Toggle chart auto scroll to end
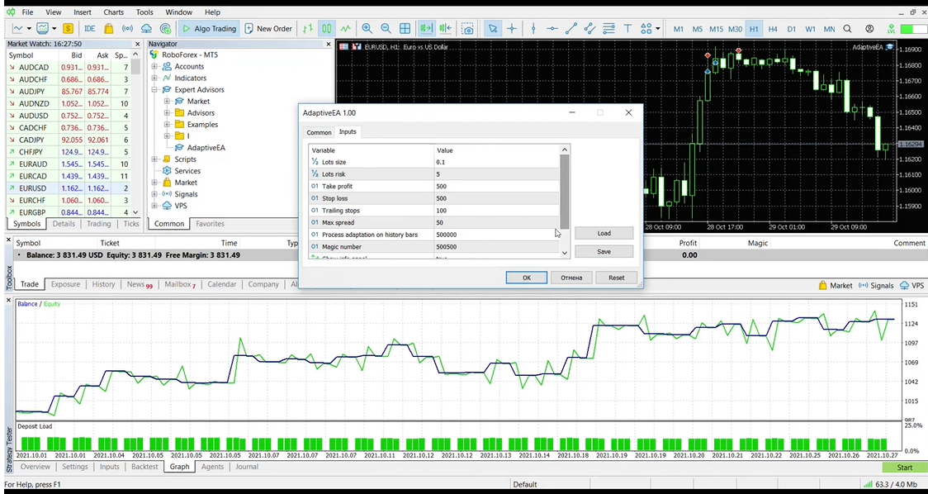928x494 pixels. 426,28
